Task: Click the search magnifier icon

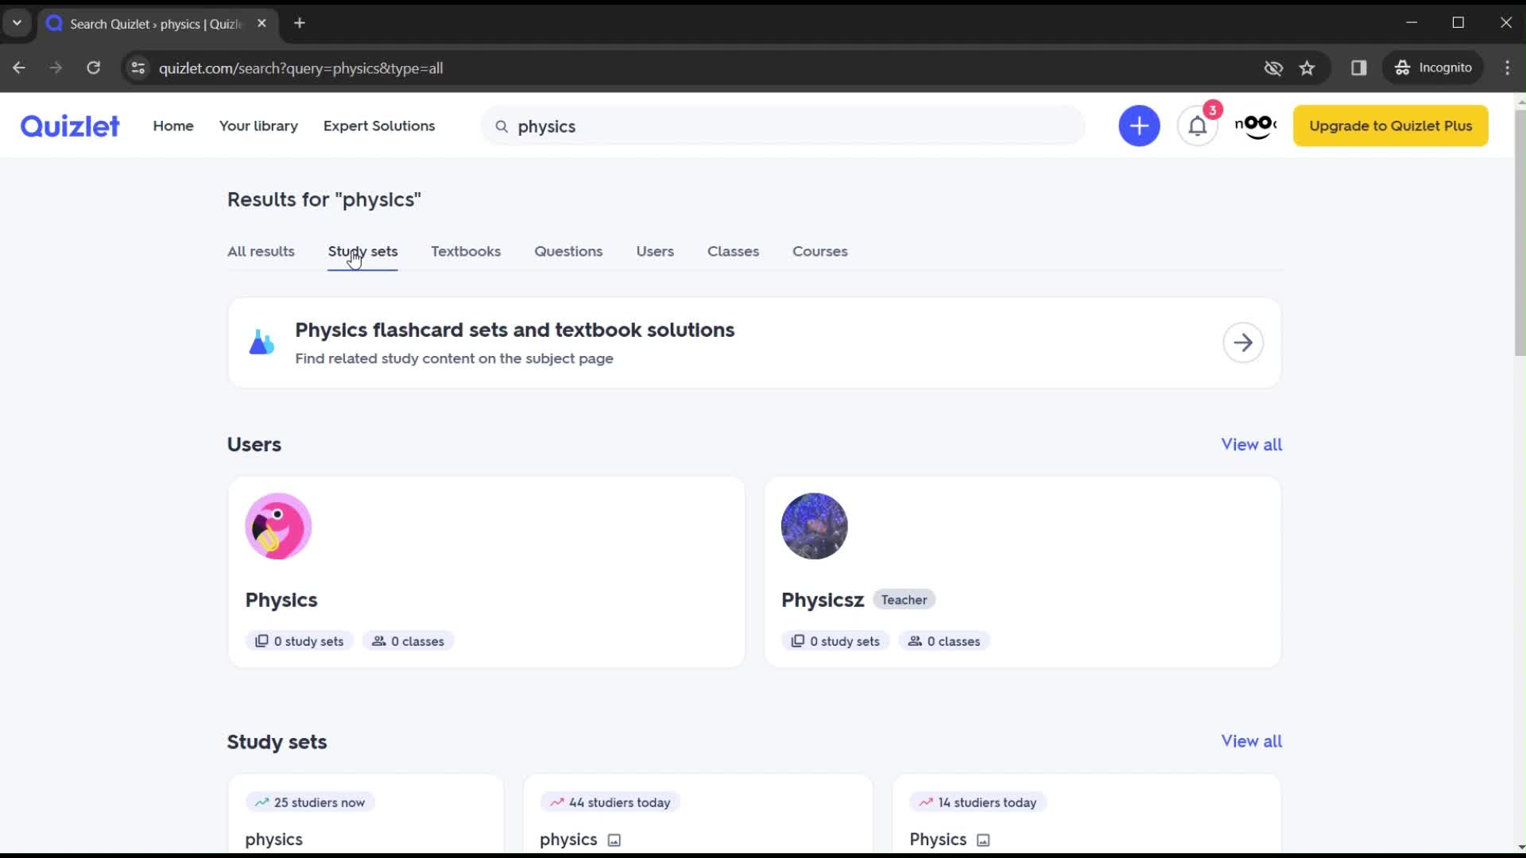Action: point(502,126)
